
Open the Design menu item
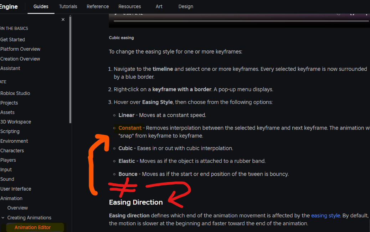(186, 6)
